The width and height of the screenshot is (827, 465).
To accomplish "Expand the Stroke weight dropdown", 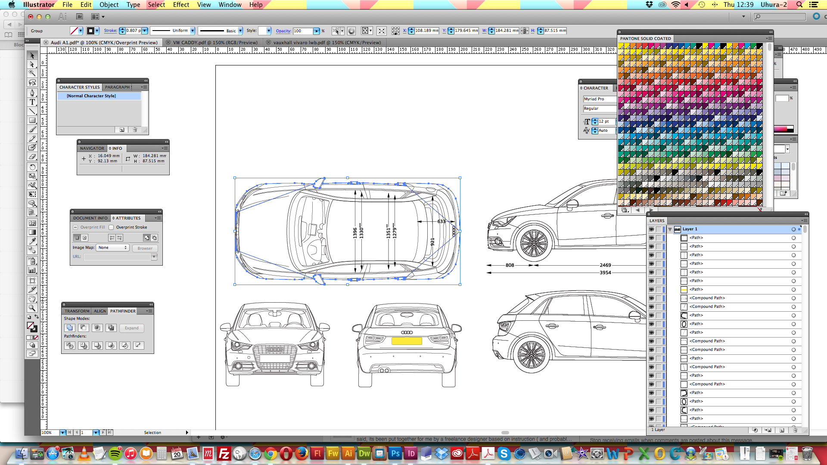I will point(146,31).
